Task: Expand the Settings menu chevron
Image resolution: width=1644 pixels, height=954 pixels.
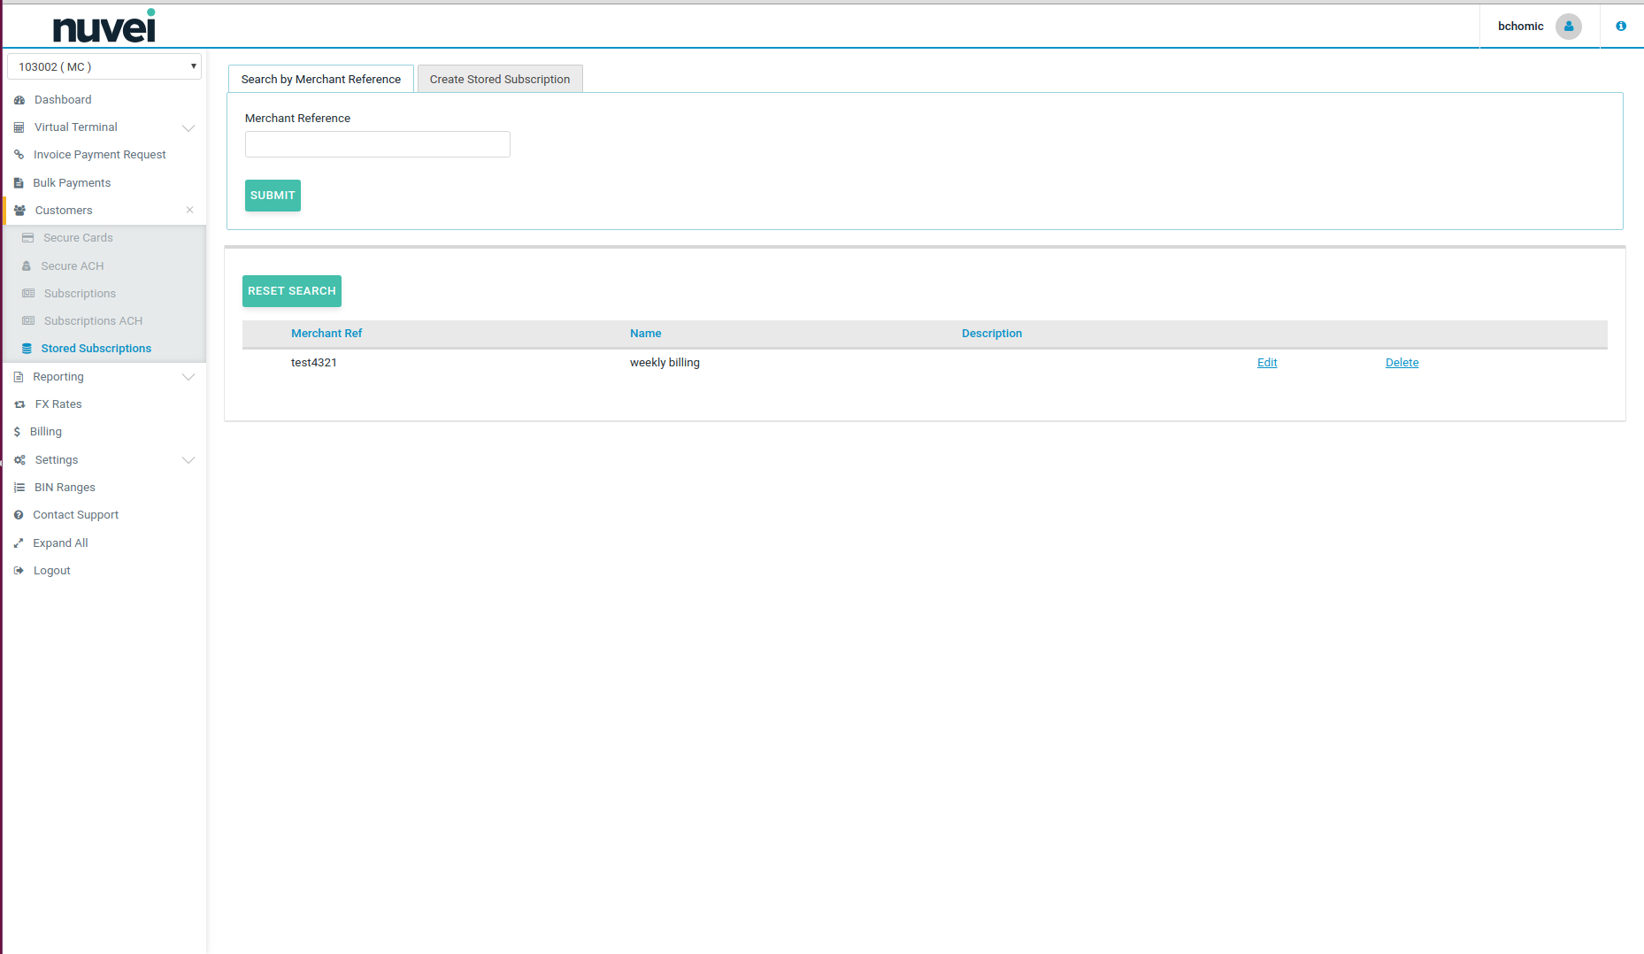Action: point(188,460)
